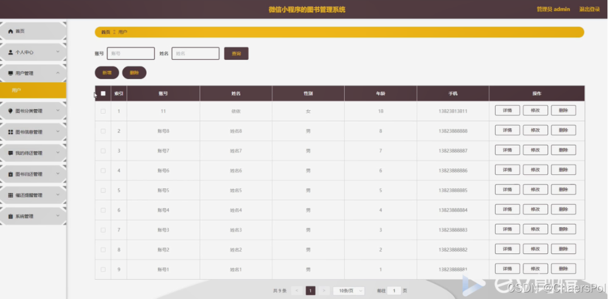Open 催还提醒管理 menu label
The image size is (608, 299).
[29, 195]
